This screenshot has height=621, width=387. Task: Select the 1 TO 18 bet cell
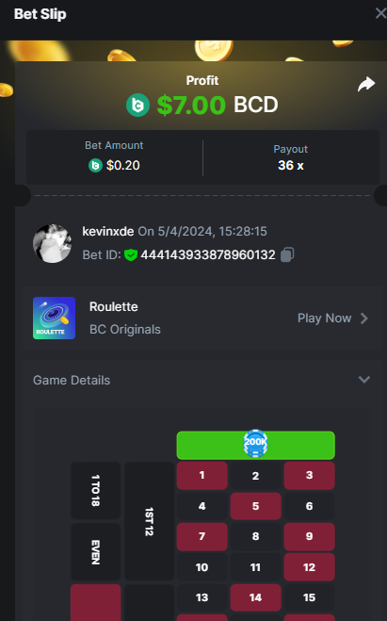(x=96, y=491)
